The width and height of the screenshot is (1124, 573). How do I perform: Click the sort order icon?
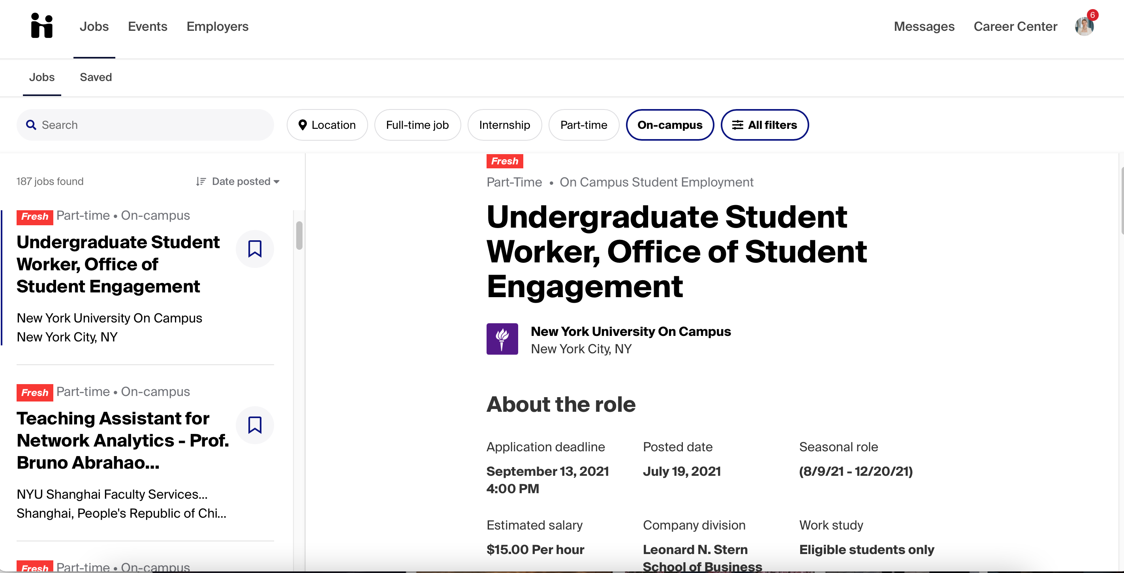tap(201, 181)
